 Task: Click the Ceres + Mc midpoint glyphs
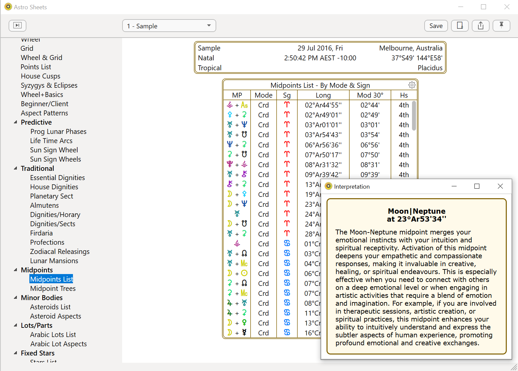[237, 293]
